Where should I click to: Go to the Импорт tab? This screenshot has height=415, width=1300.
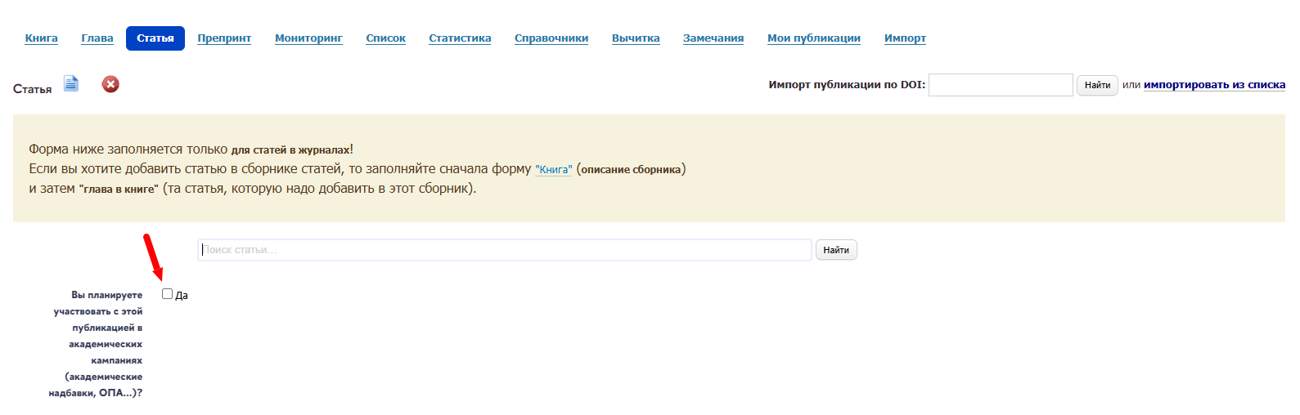[x=905, y=38]
